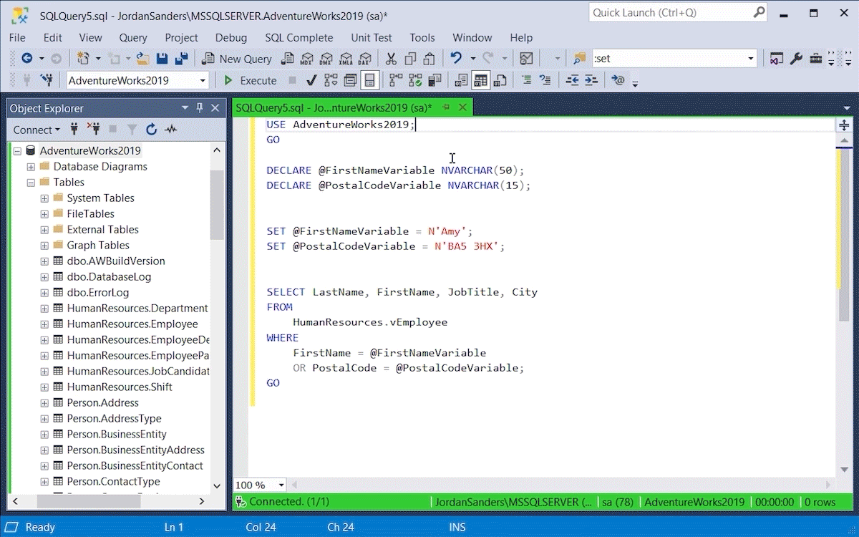Click the Undo arrow icon
Screen dimensions: 859x537
point(456,59)
